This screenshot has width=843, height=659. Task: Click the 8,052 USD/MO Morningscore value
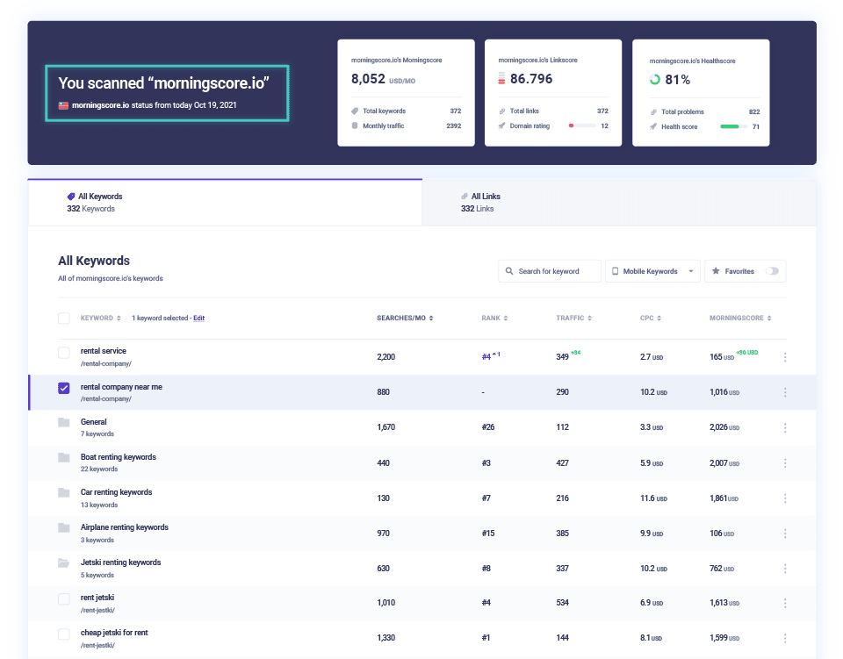[383, 79]
